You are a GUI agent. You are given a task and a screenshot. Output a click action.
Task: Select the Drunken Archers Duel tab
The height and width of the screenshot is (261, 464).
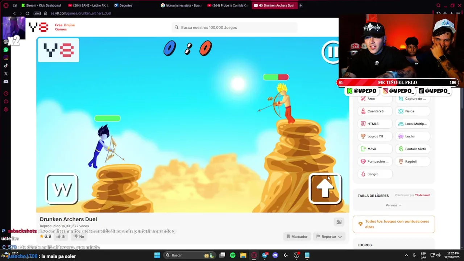(274, 5)
